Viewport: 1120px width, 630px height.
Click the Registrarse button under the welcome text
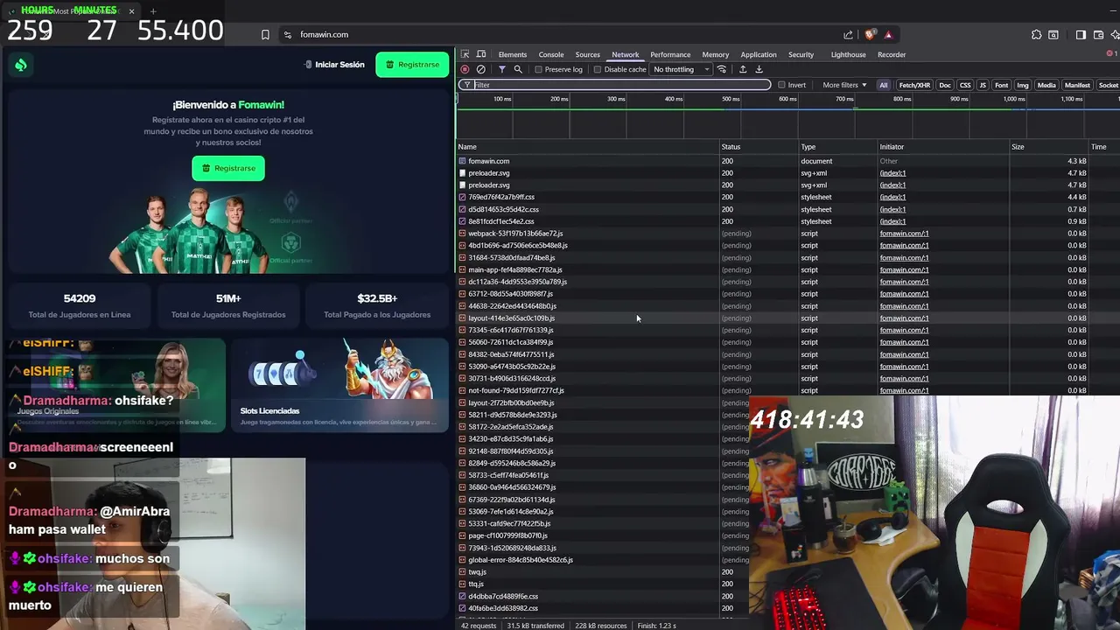[228, 168]
